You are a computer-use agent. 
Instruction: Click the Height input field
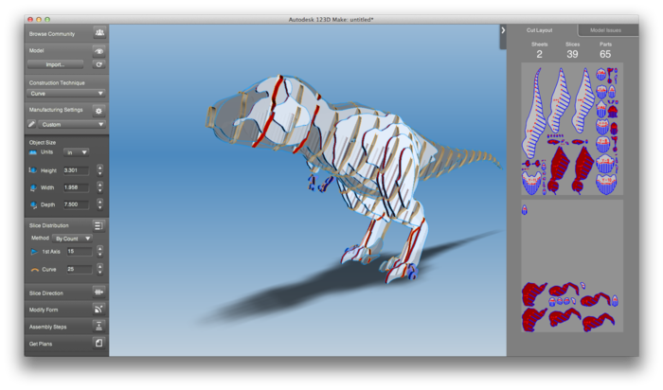(76, 170)
